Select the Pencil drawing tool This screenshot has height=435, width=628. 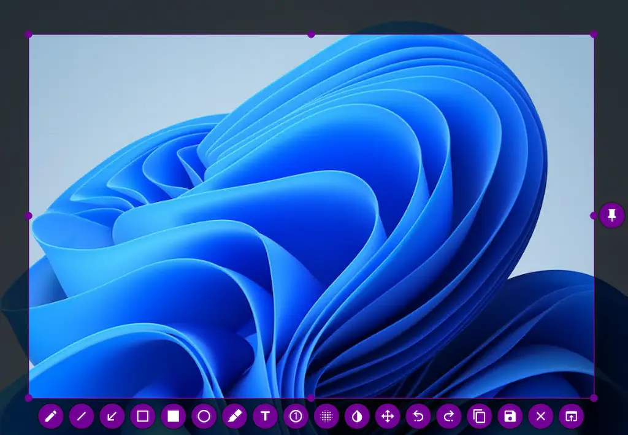pos(51,416)
